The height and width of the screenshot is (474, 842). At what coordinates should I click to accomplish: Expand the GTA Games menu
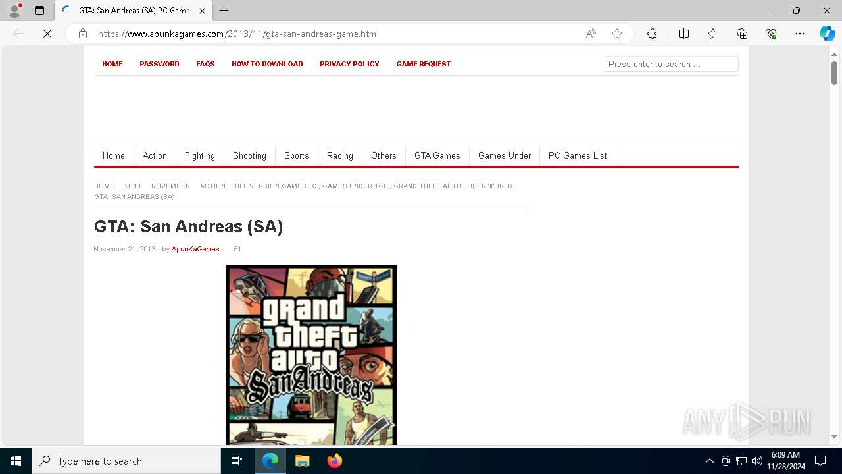tap(437, 155)
